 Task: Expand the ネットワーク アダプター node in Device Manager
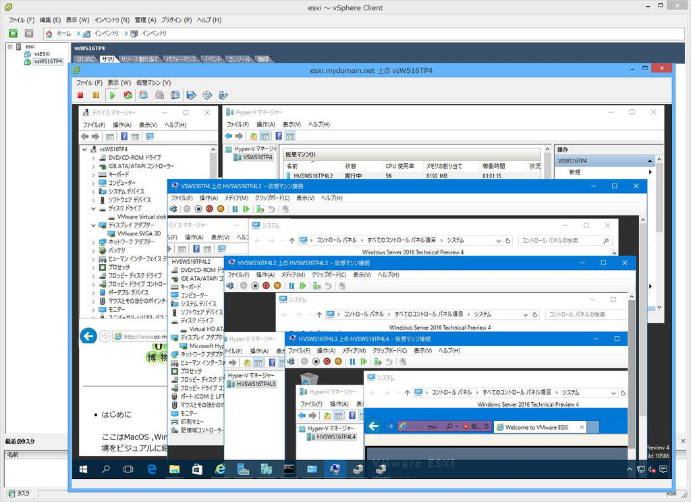93,242
